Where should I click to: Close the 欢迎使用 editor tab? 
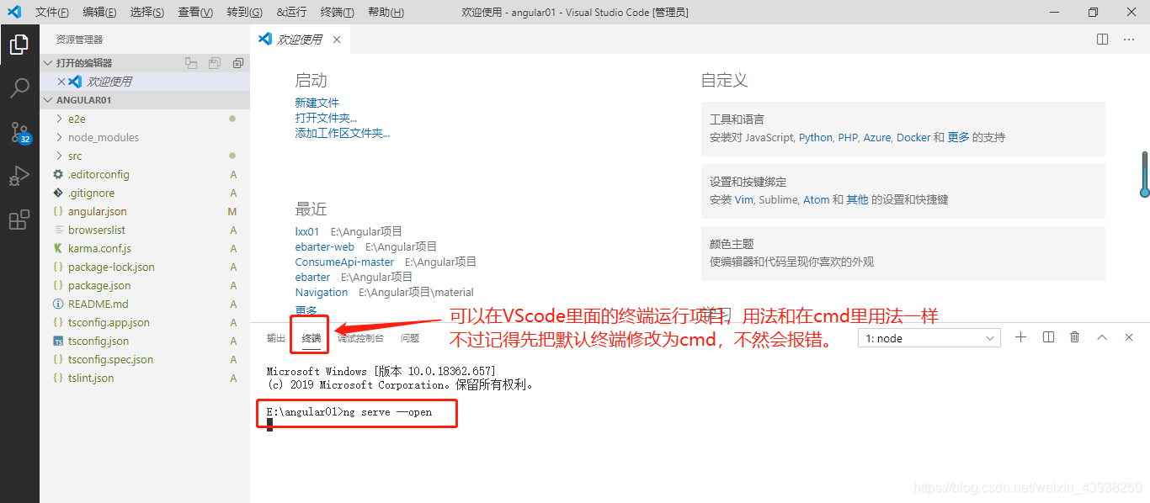coord(337,40)
